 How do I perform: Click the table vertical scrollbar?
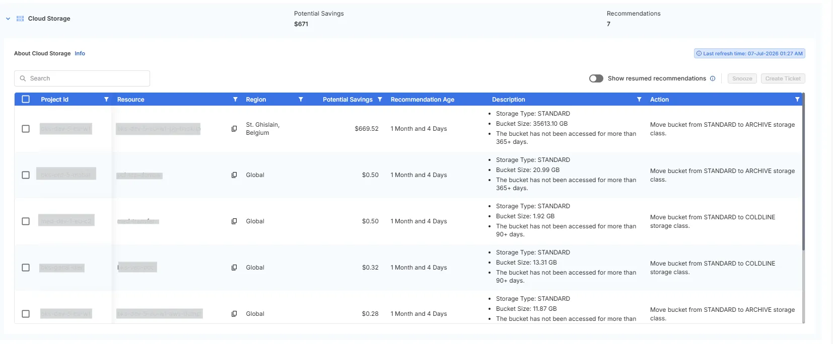[803, 171]
